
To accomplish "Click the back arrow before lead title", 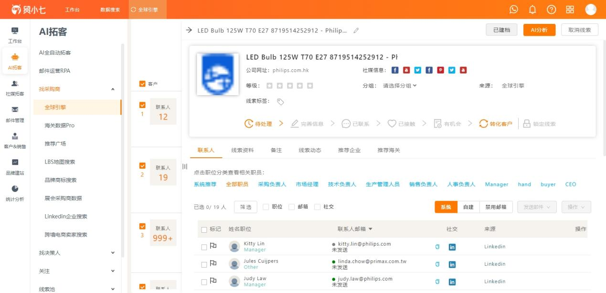I will (189, 30).
